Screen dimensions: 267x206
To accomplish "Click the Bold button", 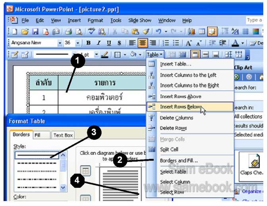I will (x=88, y=43).
